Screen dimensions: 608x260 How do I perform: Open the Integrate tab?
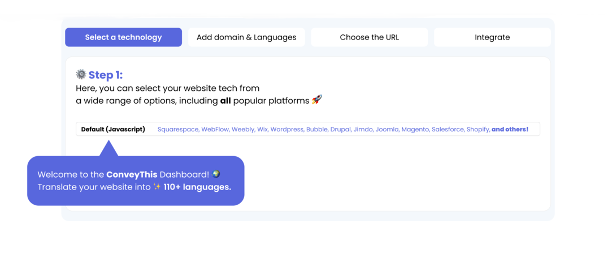492,37
